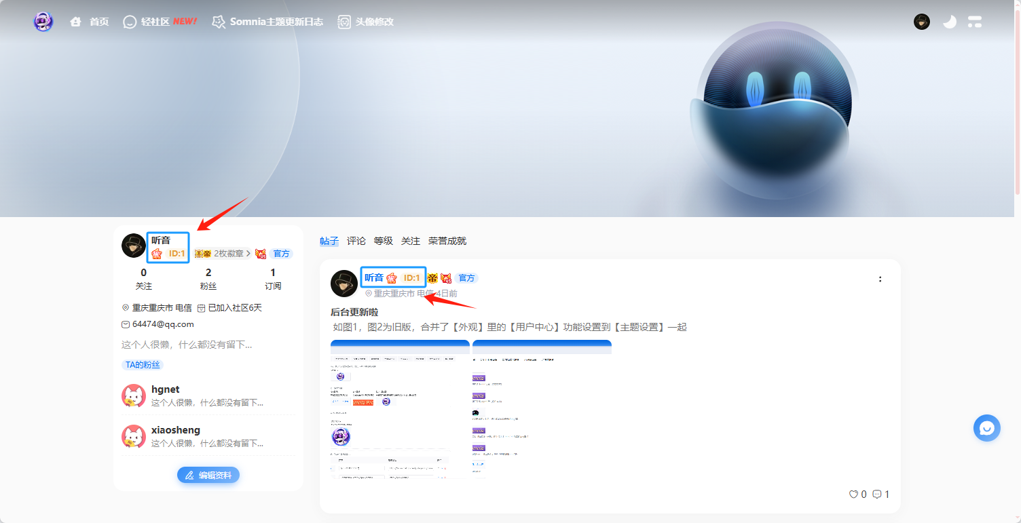Open the floating chat bubble button
This screenshot has width=1021, height=523.
click(987, 428)
